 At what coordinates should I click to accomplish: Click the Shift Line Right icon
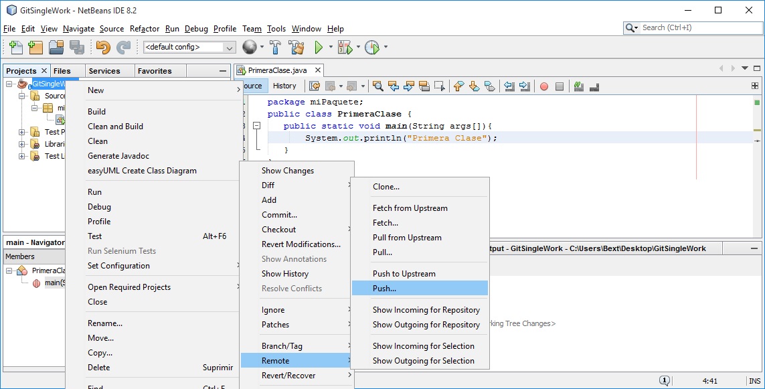tap(525, 86)
